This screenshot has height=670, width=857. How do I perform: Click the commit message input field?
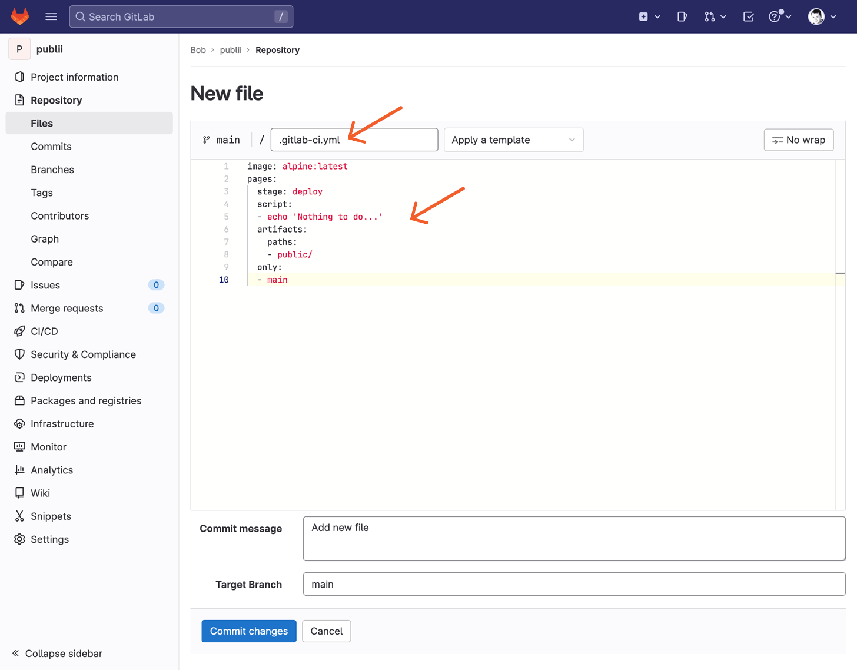574,538
